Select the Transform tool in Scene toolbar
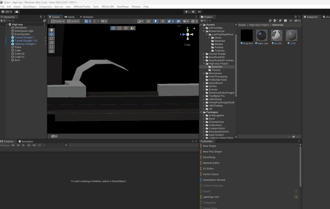The width and height of the screenshot is (330, 209). point(51,51)
